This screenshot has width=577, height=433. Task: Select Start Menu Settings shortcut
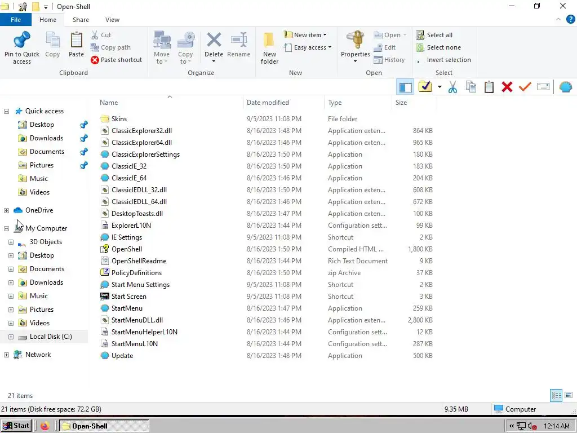pyautogui.click(x=135, y=285)
